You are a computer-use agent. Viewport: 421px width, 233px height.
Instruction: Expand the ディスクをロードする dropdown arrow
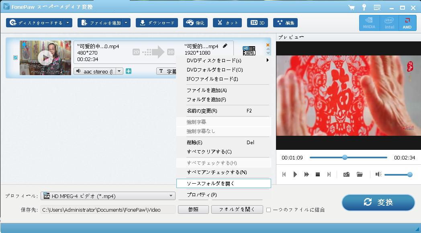click(68, 23)
